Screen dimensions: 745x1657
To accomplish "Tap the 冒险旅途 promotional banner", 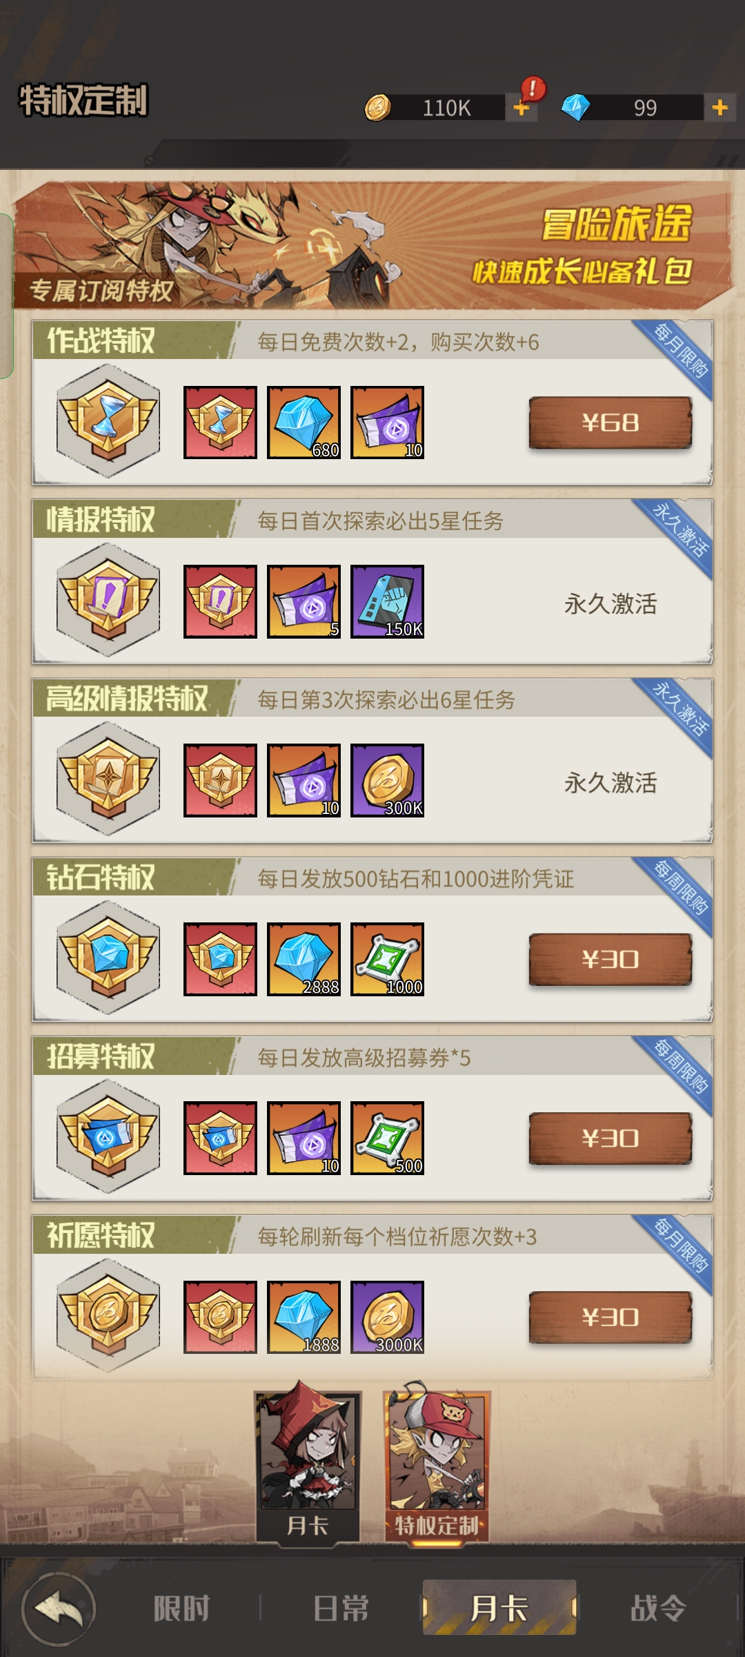I will (372, 246).
